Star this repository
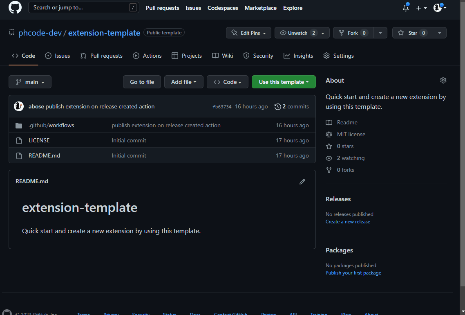Screen dimensions: 465x315 pos(413,33)
